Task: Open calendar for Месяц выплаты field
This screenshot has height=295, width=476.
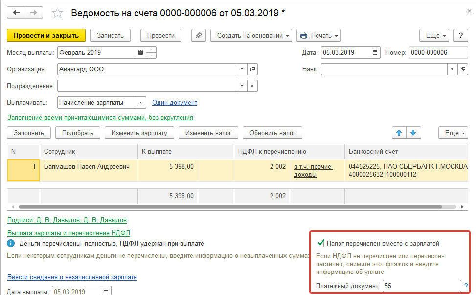Action: pyautogui.click(x=140, y=52)
